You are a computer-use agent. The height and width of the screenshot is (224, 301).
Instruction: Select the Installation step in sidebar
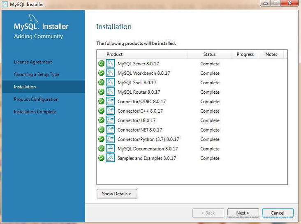44,87
